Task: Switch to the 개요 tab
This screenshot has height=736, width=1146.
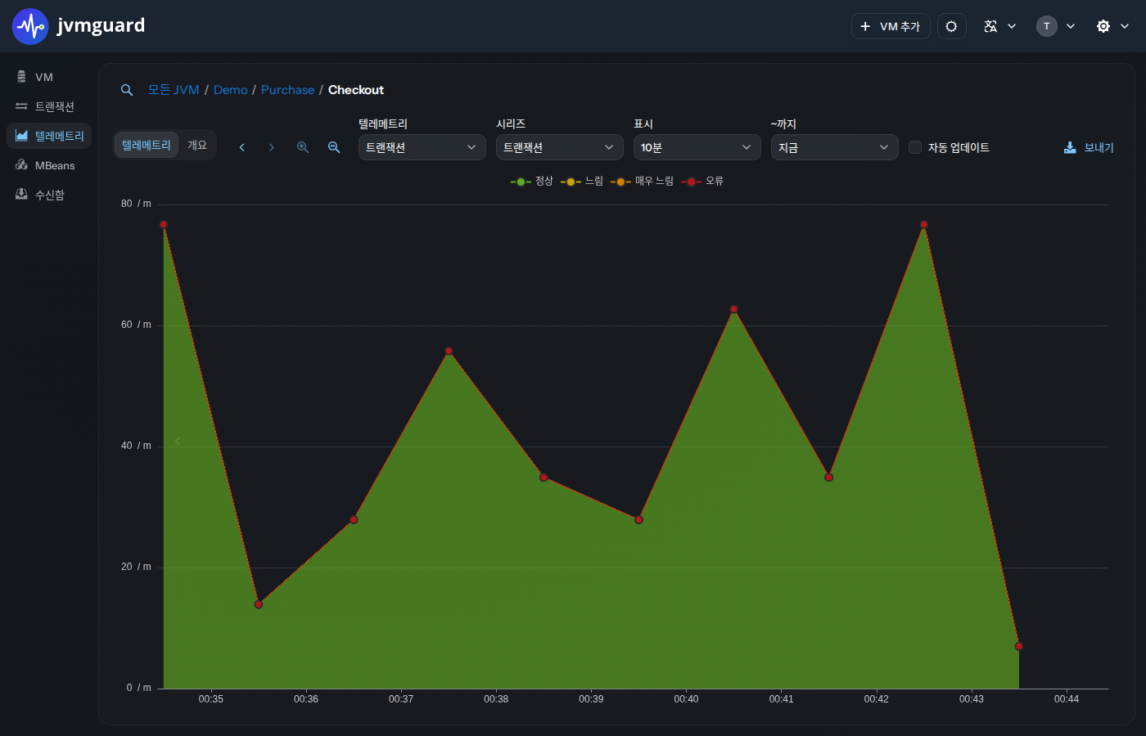Action: point(197,145)
